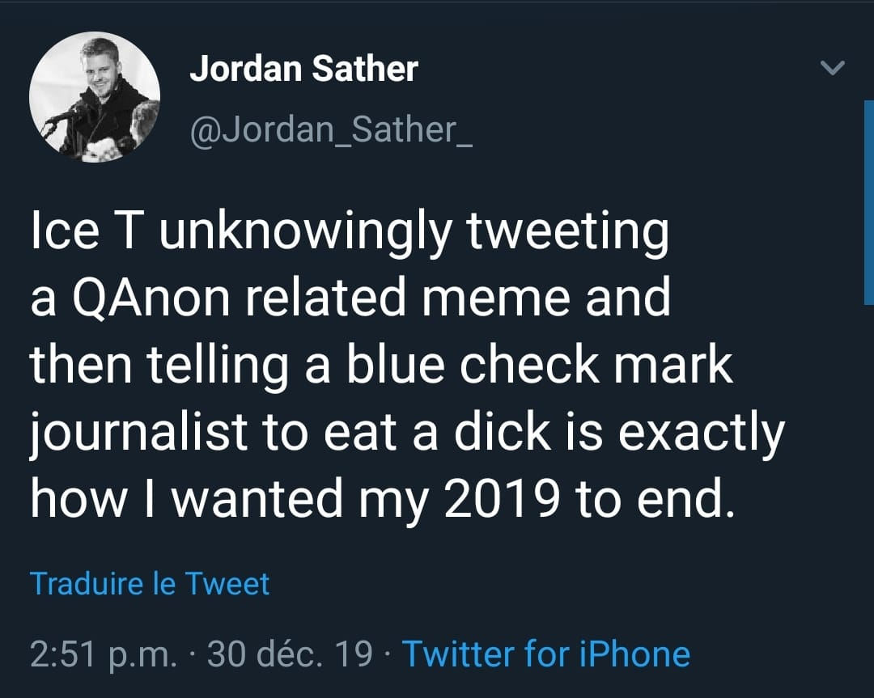Click the words Ice T in the tweet
Image resolution: width=874 pixels, height=698 pixels.
point(76,232)
